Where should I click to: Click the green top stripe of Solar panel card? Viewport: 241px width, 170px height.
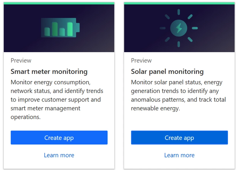[179, 3]
